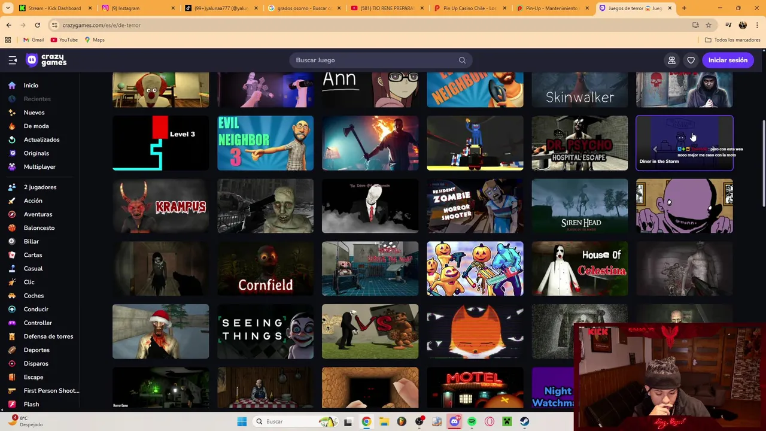Open the Level 3 game thumbnail

(160, 143)
